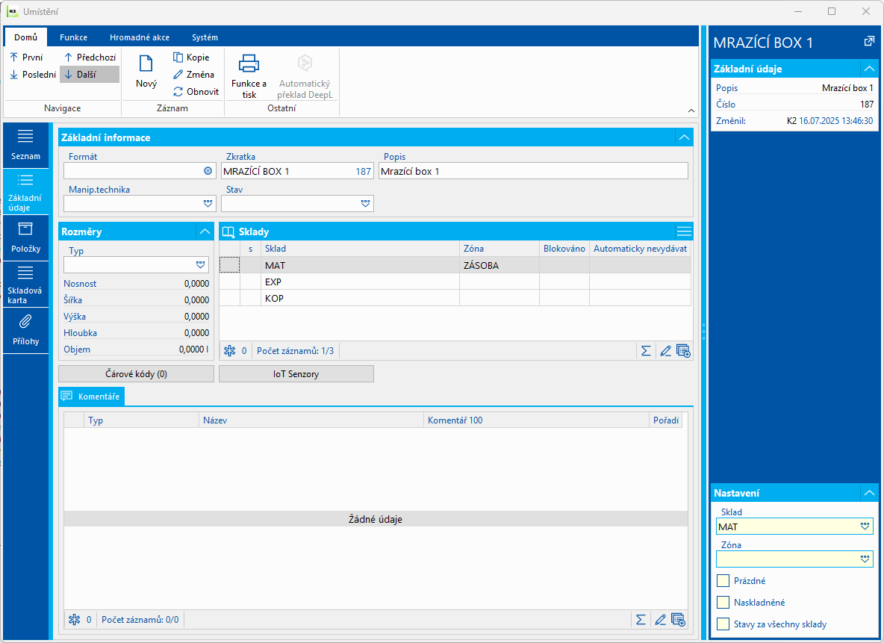Check the Naskladněné option

click(723, 603)
